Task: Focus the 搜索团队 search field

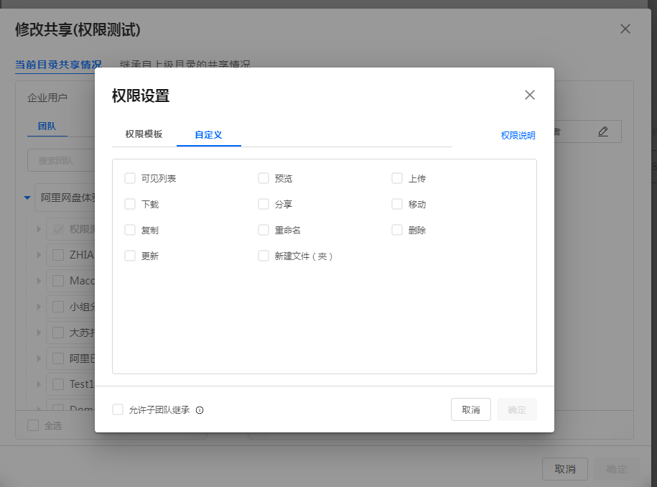Action: tap(61, 160)
